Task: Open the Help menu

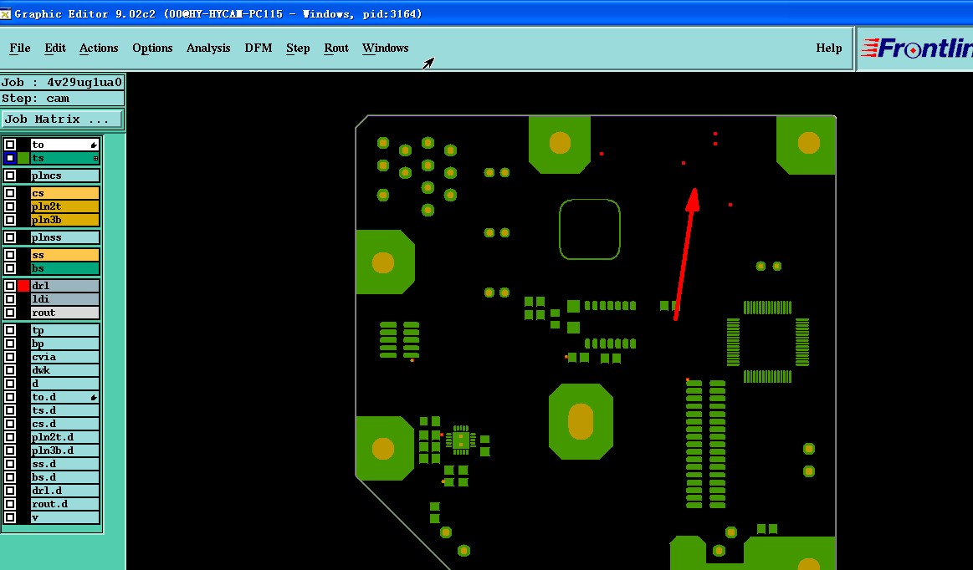Action: [x=828, y=48]
